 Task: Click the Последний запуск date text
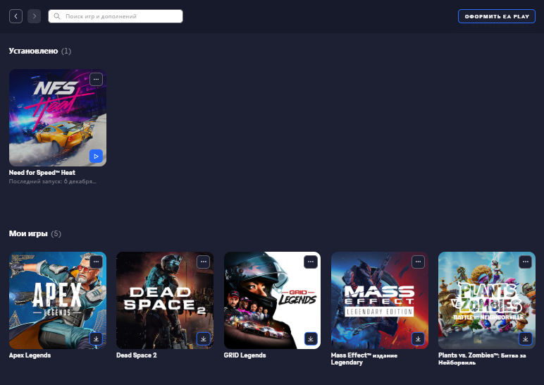52,181
